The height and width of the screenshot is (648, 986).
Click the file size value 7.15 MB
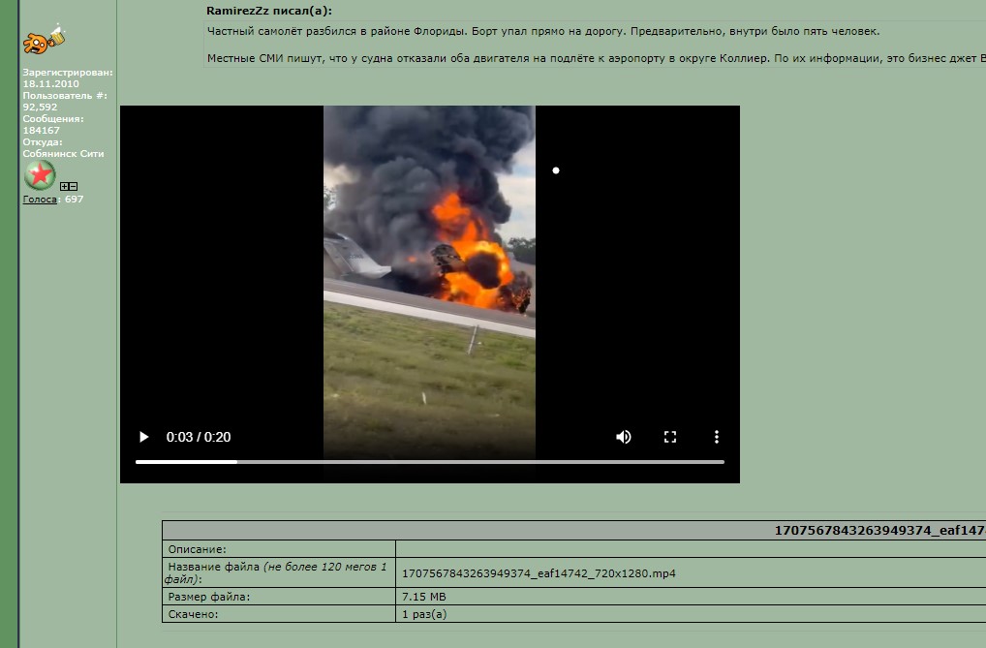point(424,597)
